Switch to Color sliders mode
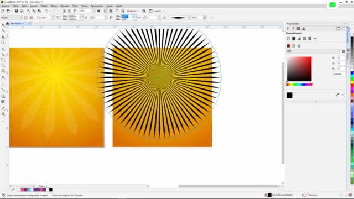Image resolution: width=354 pixels, height=199 pixels. (294, 46)
